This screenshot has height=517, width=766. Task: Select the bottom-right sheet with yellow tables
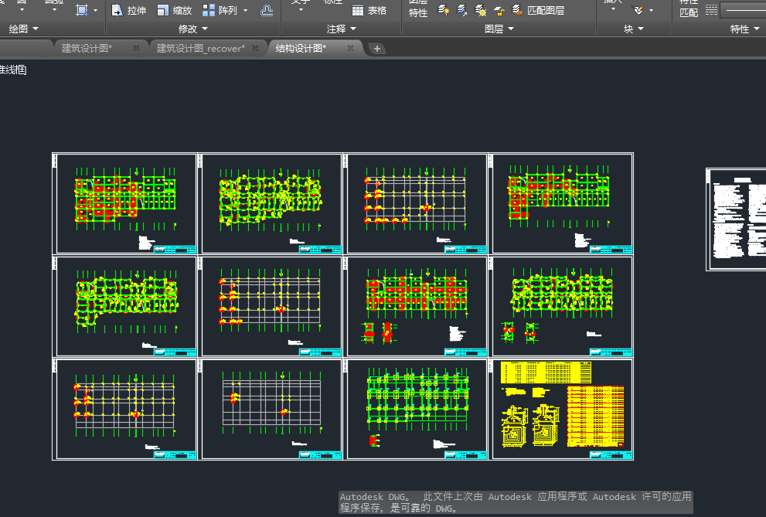point(561,409)
